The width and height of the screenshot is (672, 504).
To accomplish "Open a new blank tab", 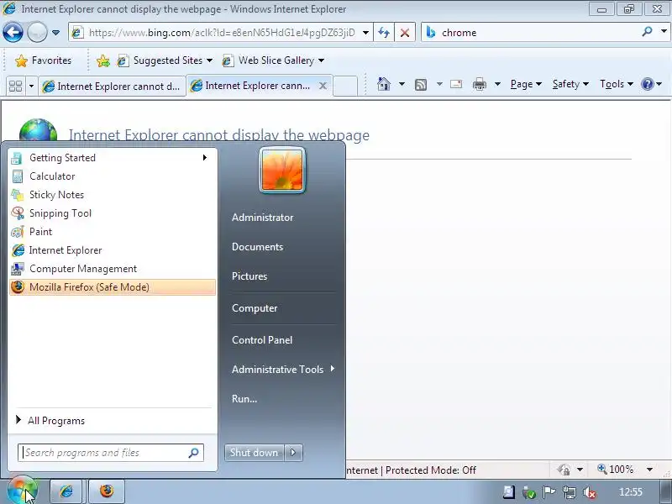I will point(345,86).
